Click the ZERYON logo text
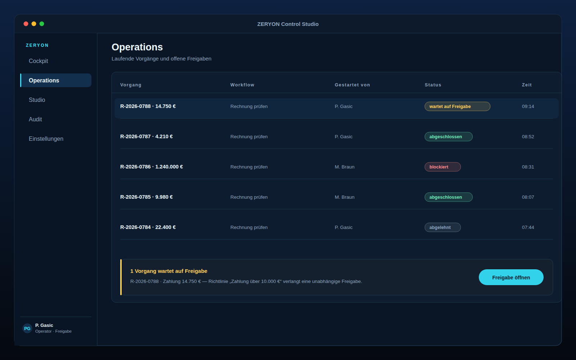Image resolution: width=576 pixels, height=360 pixels. pyautogui.click(x=37, y=45)
